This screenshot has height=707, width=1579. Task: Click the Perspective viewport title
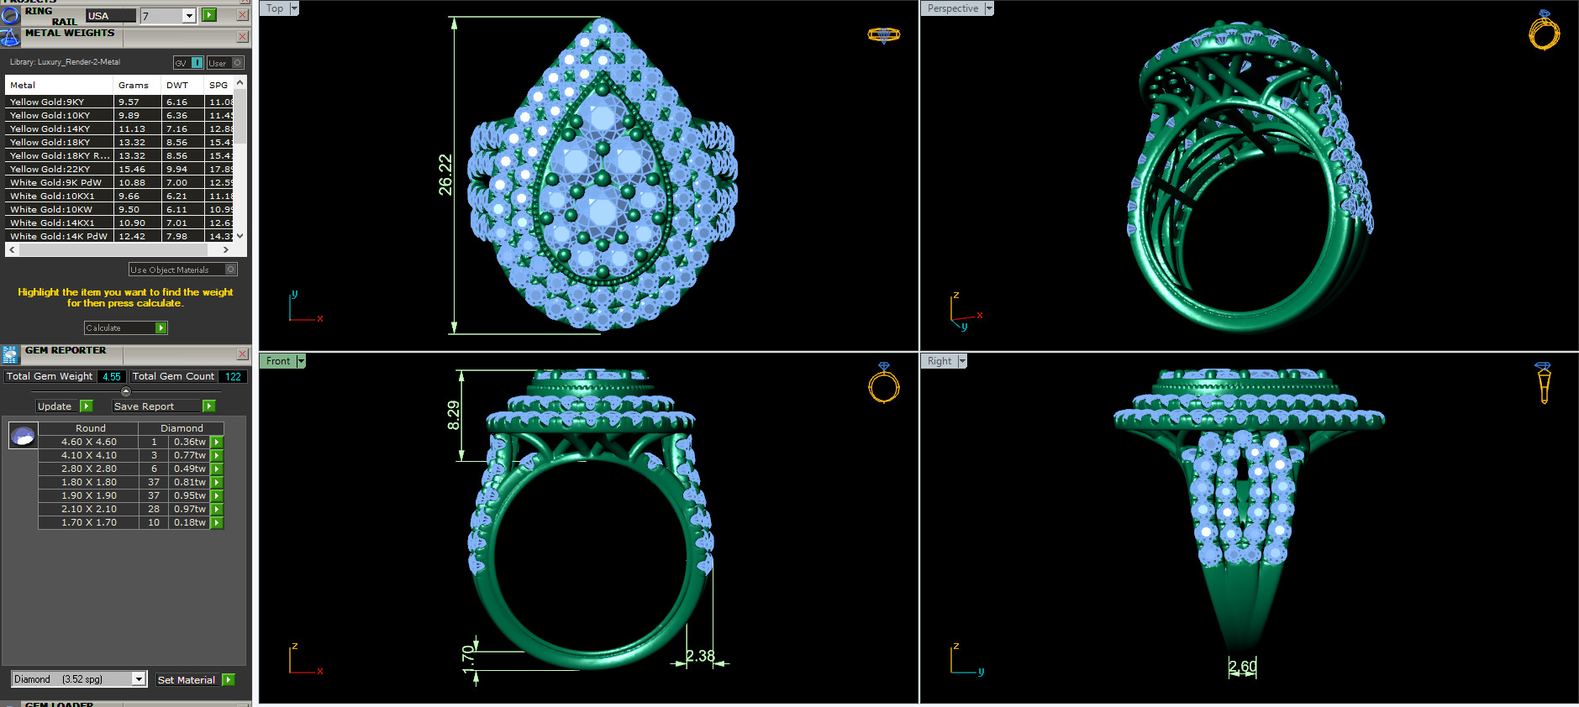(953, 8)
